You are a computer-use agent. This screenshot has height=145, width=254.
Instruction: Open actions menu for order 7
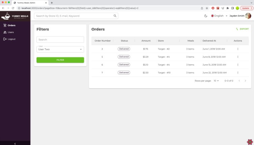[x=238, y=73]
